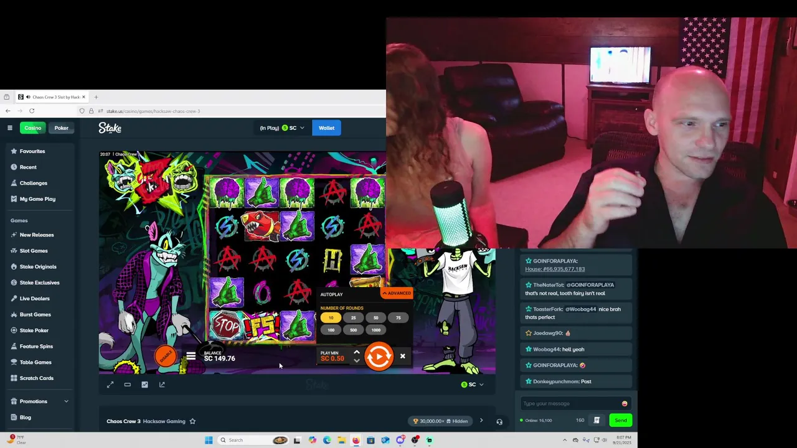Select 50 autoplay rounds
The image size is (797, 448).
tap(375, 318)
